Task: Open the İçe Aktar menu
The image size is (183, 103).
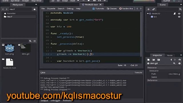Action: click(15, 1)
